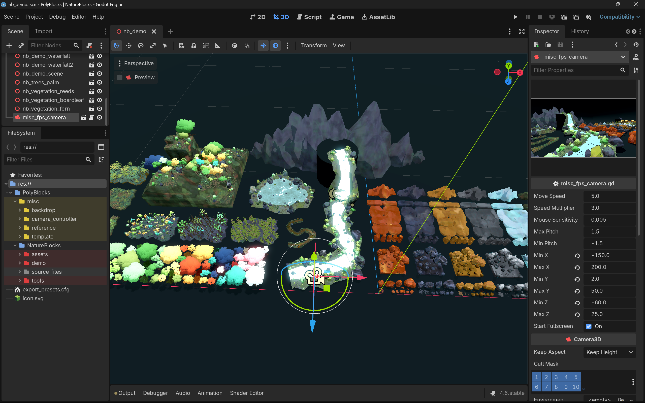
Task: Select the Rotate mode tool
Action: [141, 46]
